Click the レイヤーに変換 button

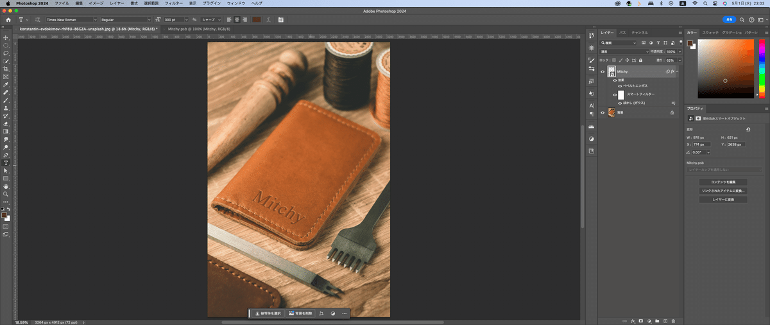723,200
